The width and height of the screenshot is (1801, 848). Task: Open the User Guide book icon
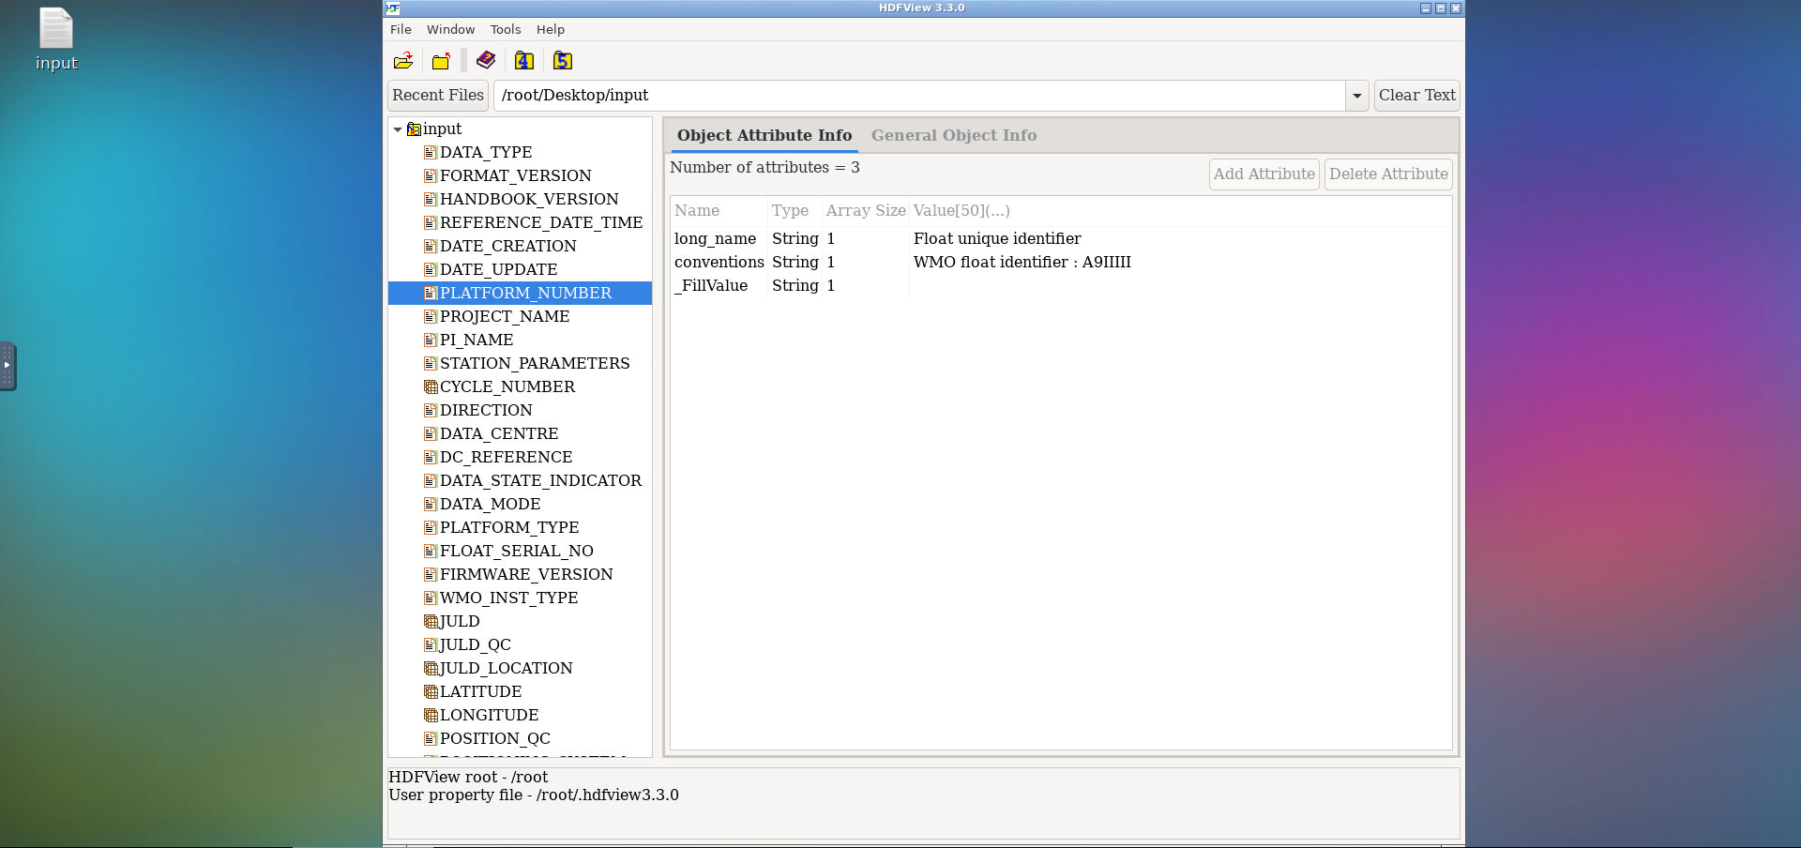pyautogui.click(x=486, y=61)
